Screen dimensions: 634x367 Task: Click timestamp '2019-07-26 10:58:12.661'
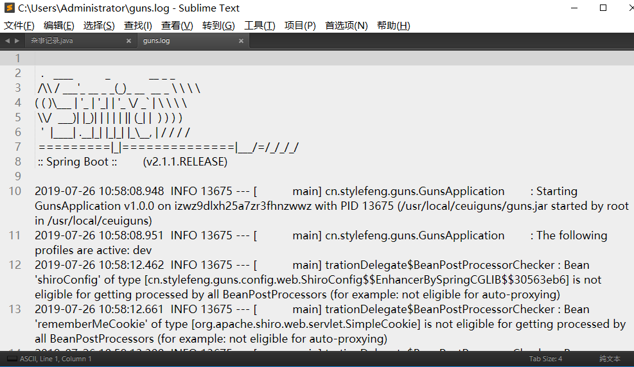tap(99, 309)
